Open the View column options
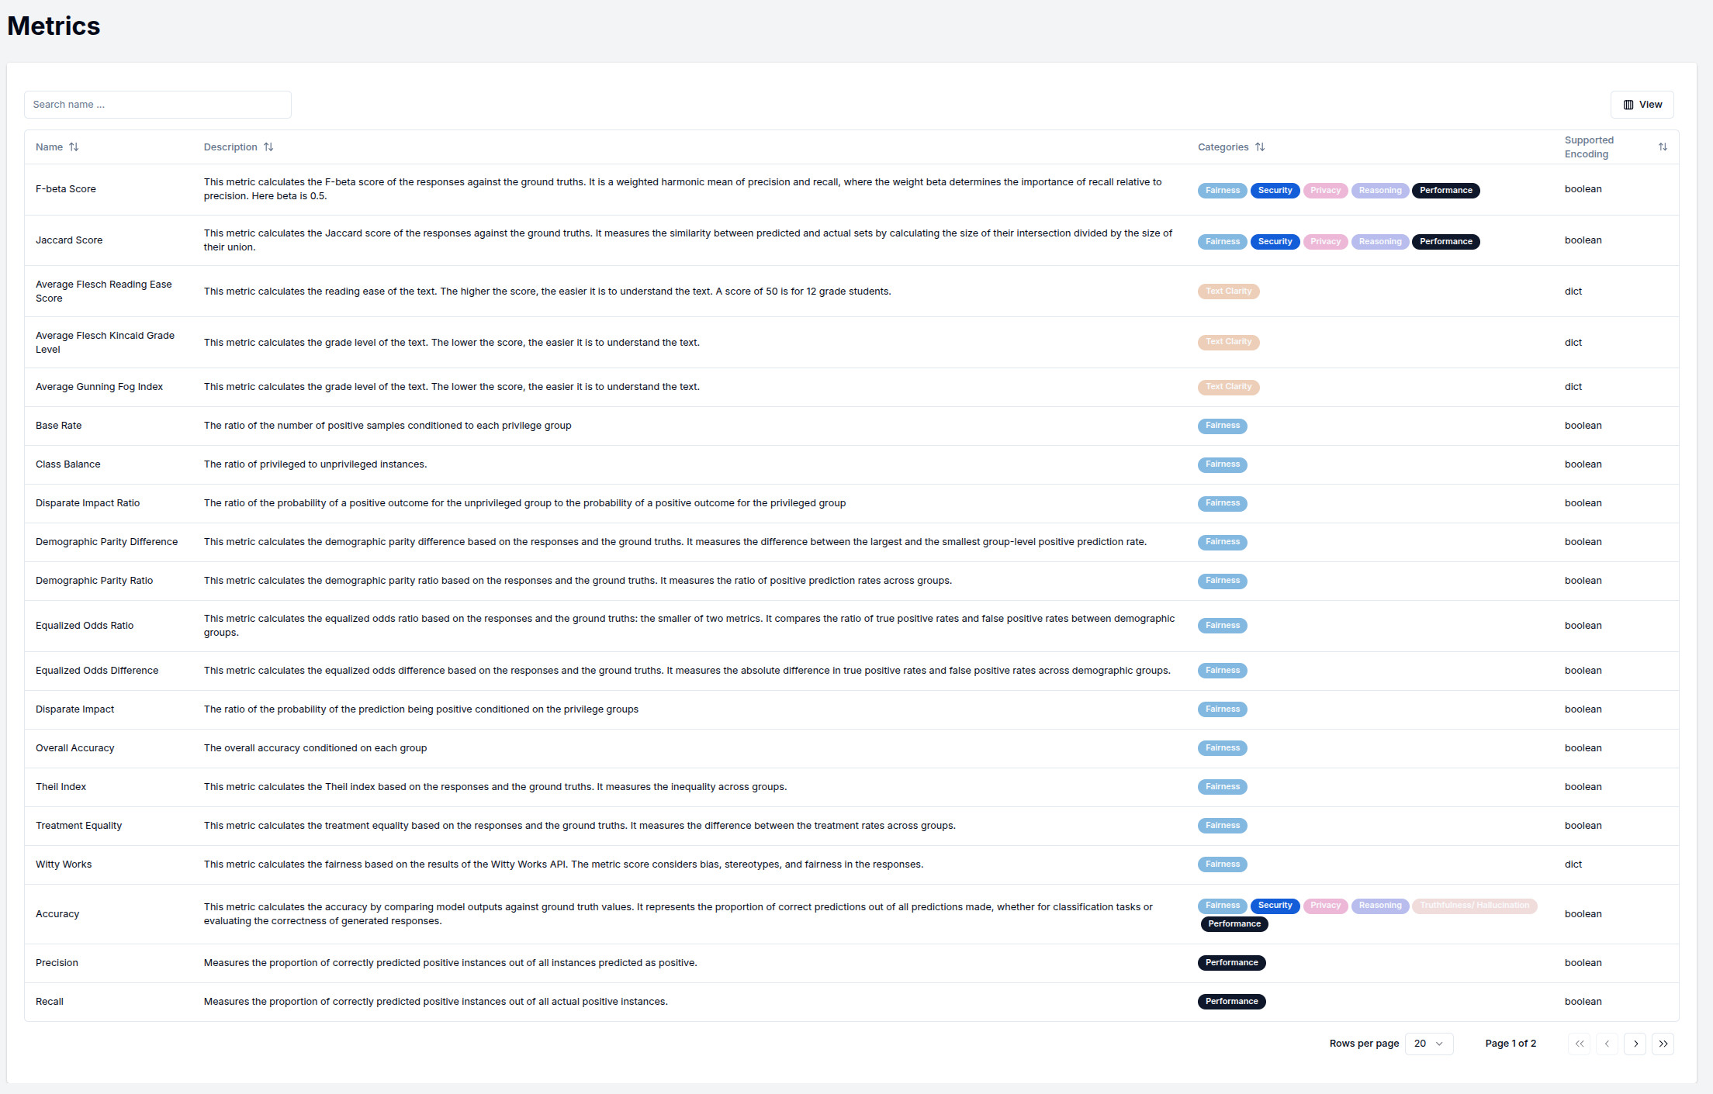This screenshot has height=1094, width=1713. coord(1642,104)
